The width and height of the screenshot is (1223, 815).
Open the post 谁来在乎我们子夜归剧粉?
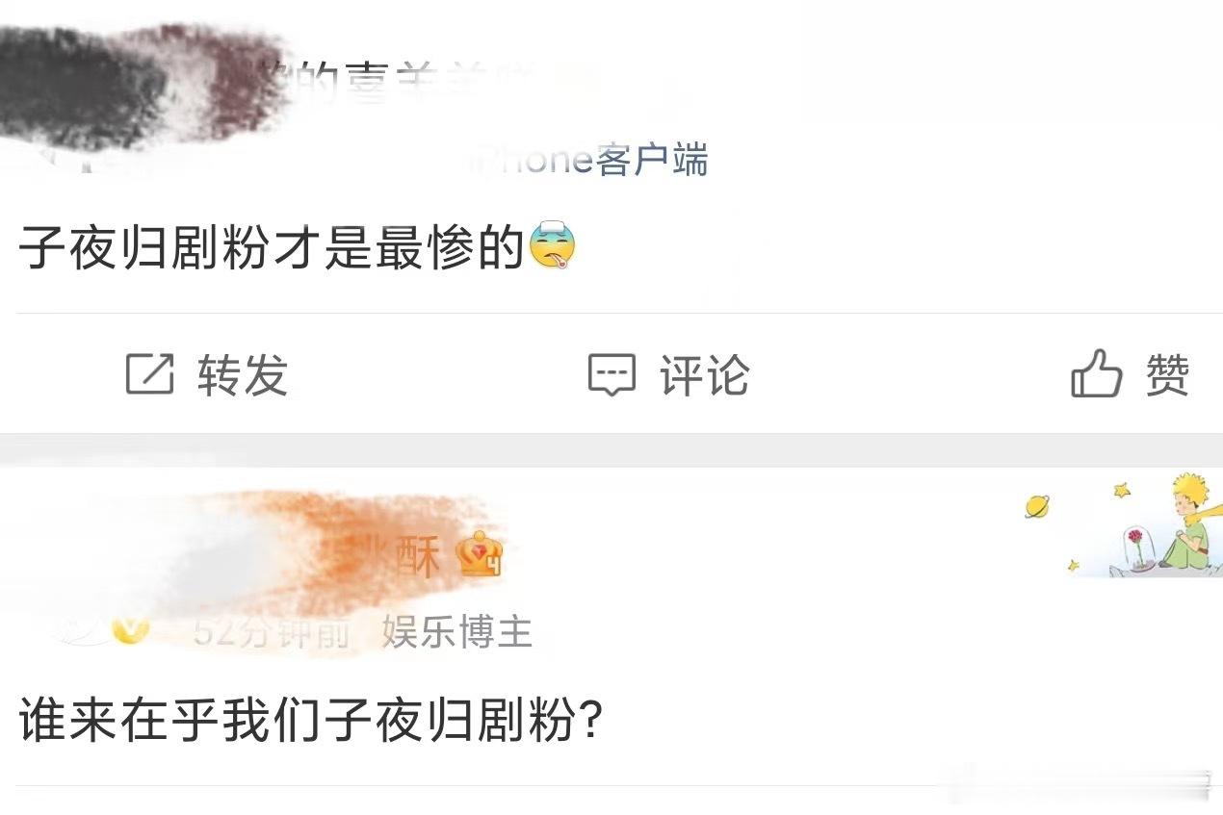pyautogui.click(x=311, y=720)
